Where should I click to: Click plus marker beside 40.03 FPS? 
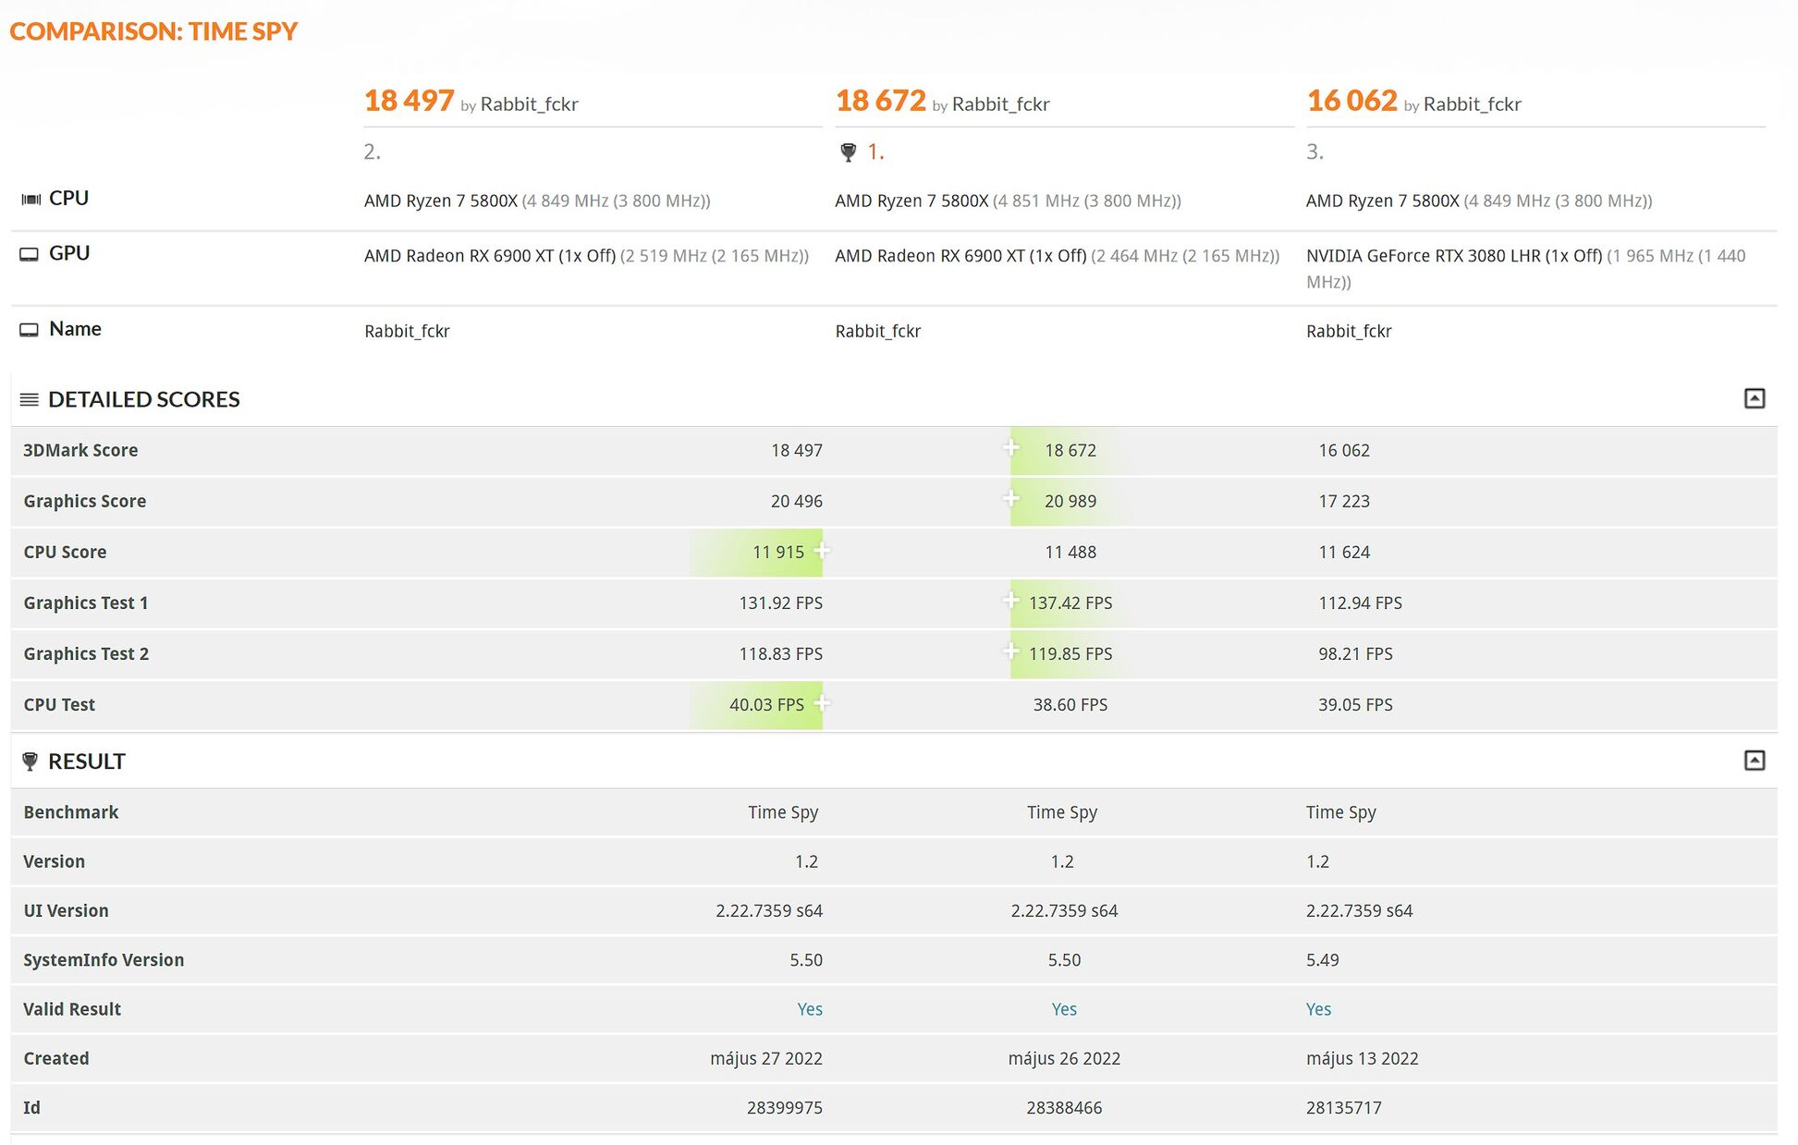821,703
